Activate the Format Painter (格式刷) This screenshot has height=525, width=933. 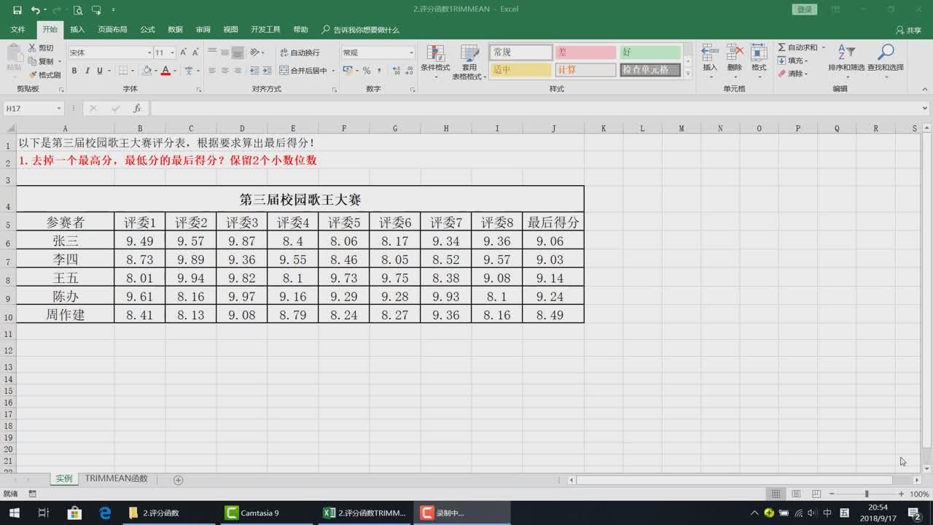[44, 74]
